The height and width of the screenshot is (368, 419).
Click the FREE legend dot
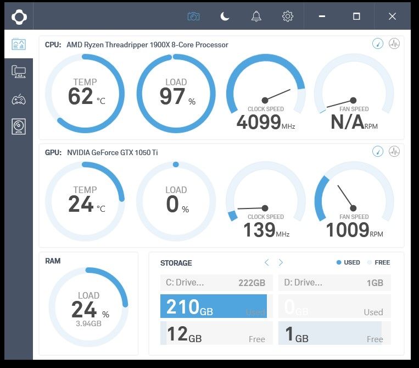point(370,262)
